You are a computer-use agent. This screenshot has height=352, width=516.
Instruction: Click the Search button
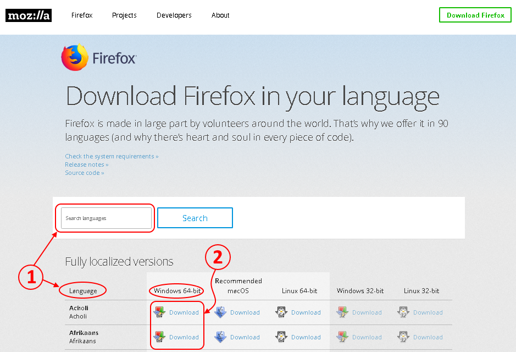point(195,218)
